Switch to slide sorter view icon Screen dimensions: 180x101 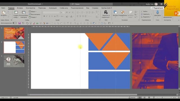pyautogui.click(x=144, y=98)
